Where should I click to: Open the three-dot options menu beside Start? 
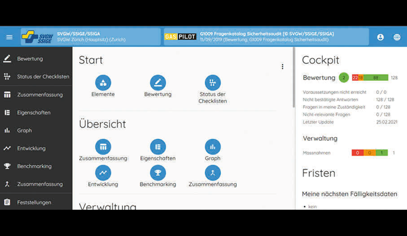coord(282,67)
